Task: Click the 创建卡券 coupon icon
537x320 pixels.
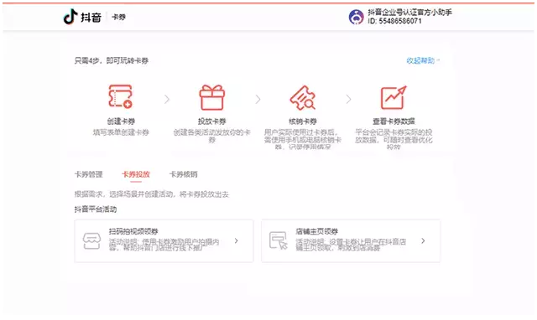Action: click(121, 96)
